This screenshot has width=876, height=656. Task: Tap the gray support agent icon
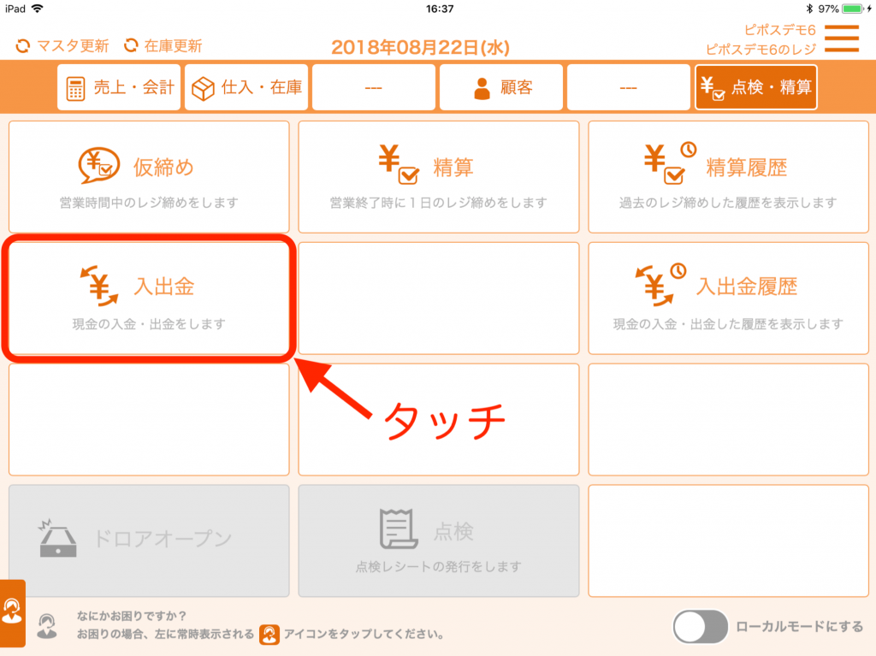point(47,626)
